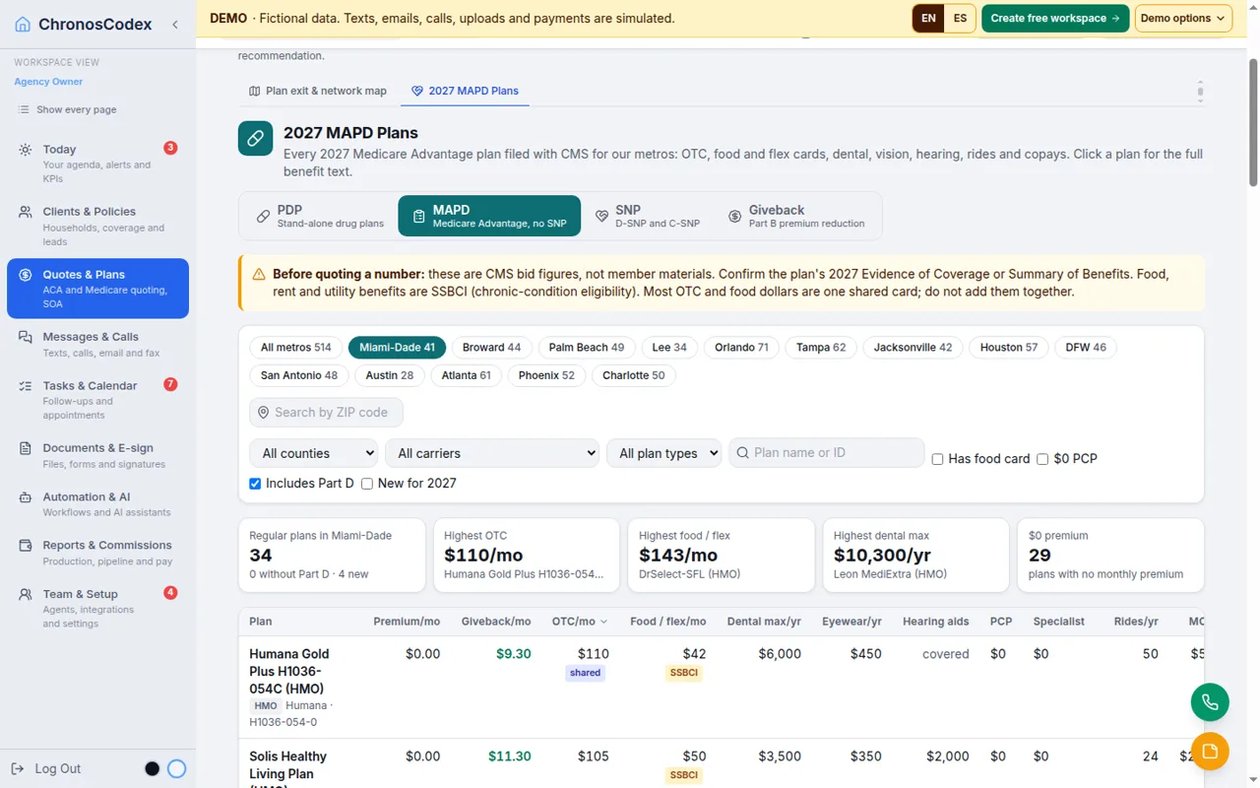Switch to Plan exit & network map tab

click(317, 91)
